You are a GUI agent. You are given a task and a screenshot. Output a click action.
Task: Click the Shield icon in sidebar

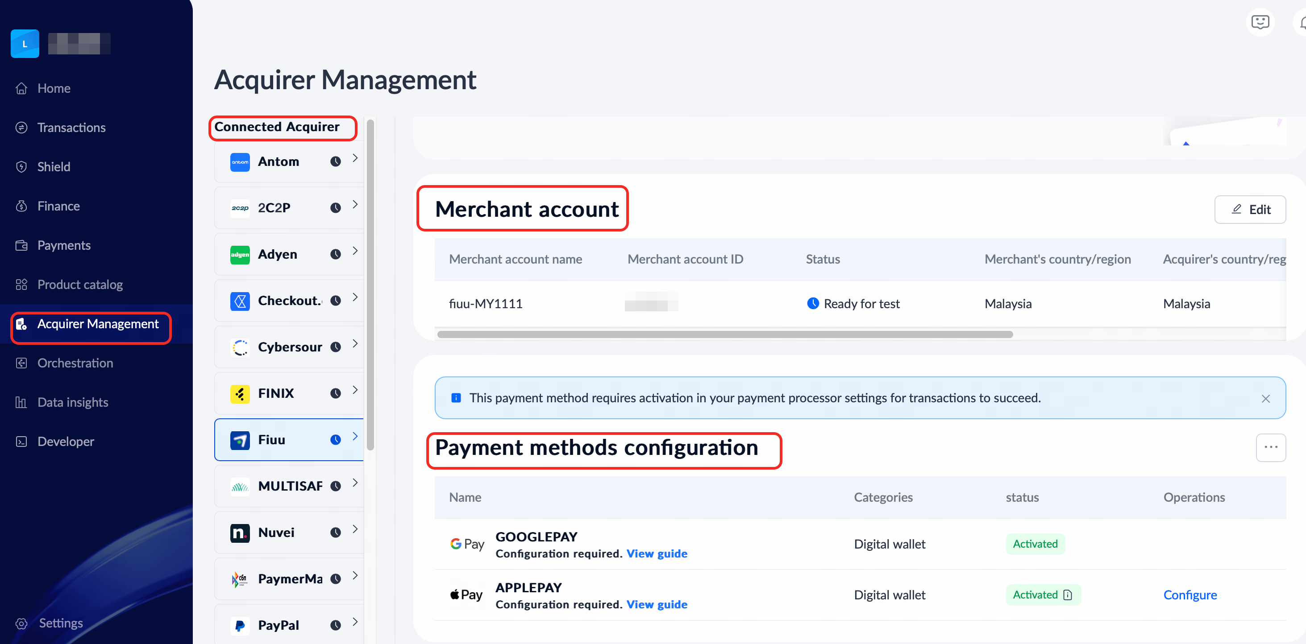point(21,167)
